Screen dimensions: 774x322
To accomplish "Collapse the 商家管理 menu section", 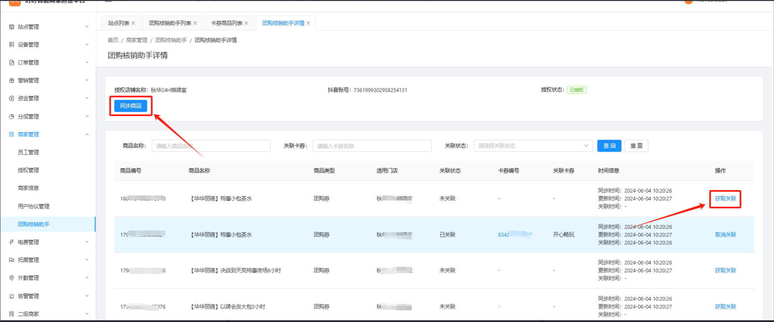I will (87, 134).
